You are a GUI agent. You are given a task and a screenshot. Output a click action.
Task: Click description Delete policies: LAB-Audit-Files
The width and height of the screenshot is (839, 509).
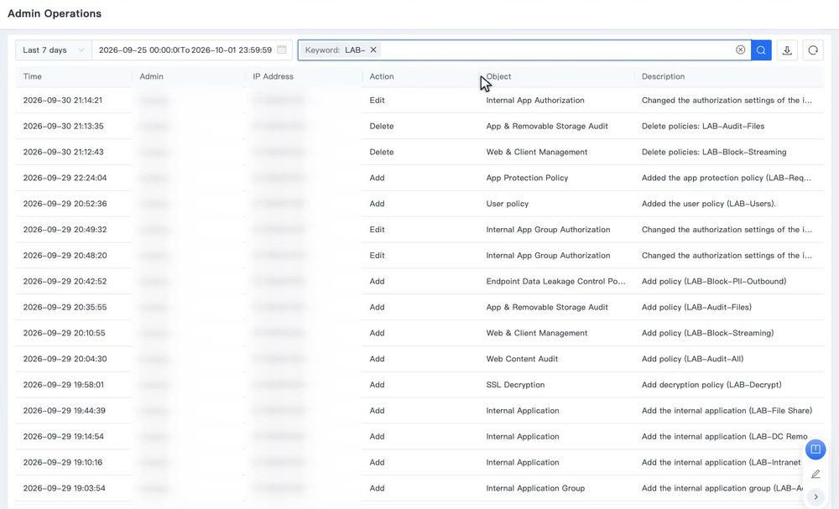tap(703, 126)
